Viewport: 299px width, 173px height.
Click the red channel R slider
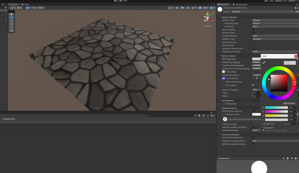276,108
